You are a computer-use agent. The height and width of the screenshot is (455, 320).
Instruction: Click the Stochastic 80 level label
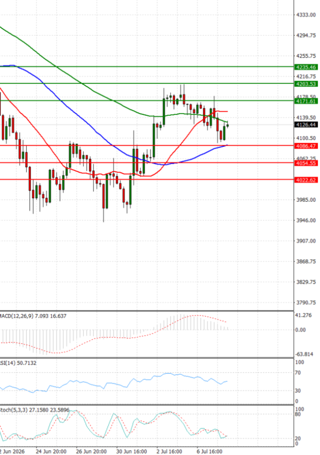(298, 414)
